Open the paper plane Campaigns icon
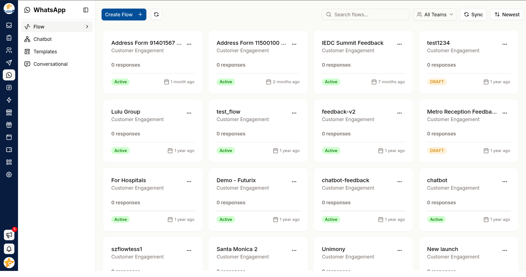Image resolution: width=526 pixels, height=277 pixels. pyautogui.click(x=9, y=63)
